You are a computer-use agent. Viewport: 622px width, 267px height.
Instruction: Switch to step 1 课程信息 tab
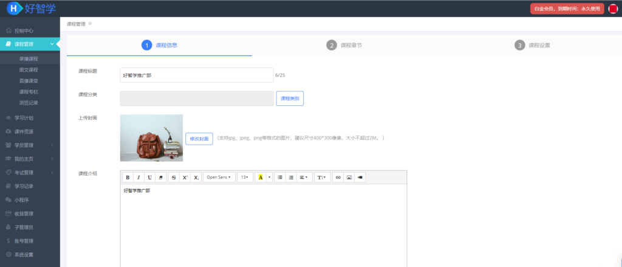[x=159, y=45]
